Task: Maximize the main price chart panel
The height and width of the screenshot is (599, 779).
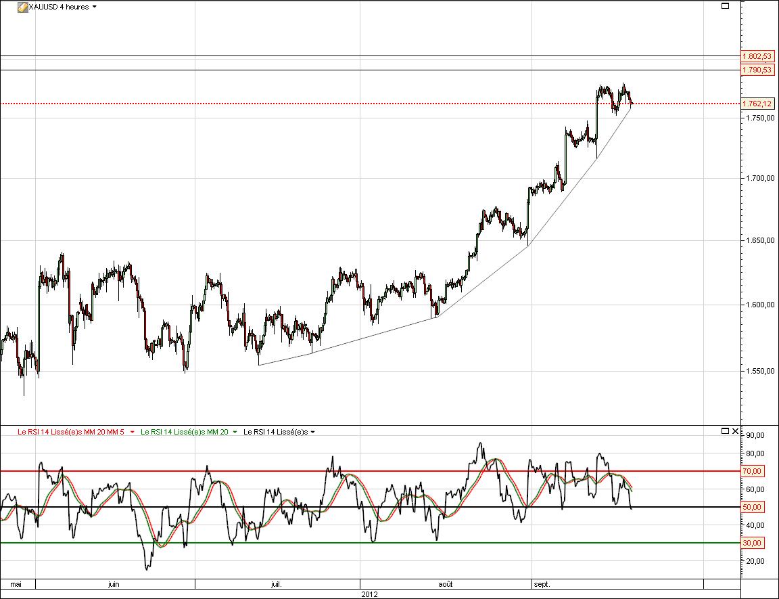Action: pyautogui.click(x=725, y=6)
